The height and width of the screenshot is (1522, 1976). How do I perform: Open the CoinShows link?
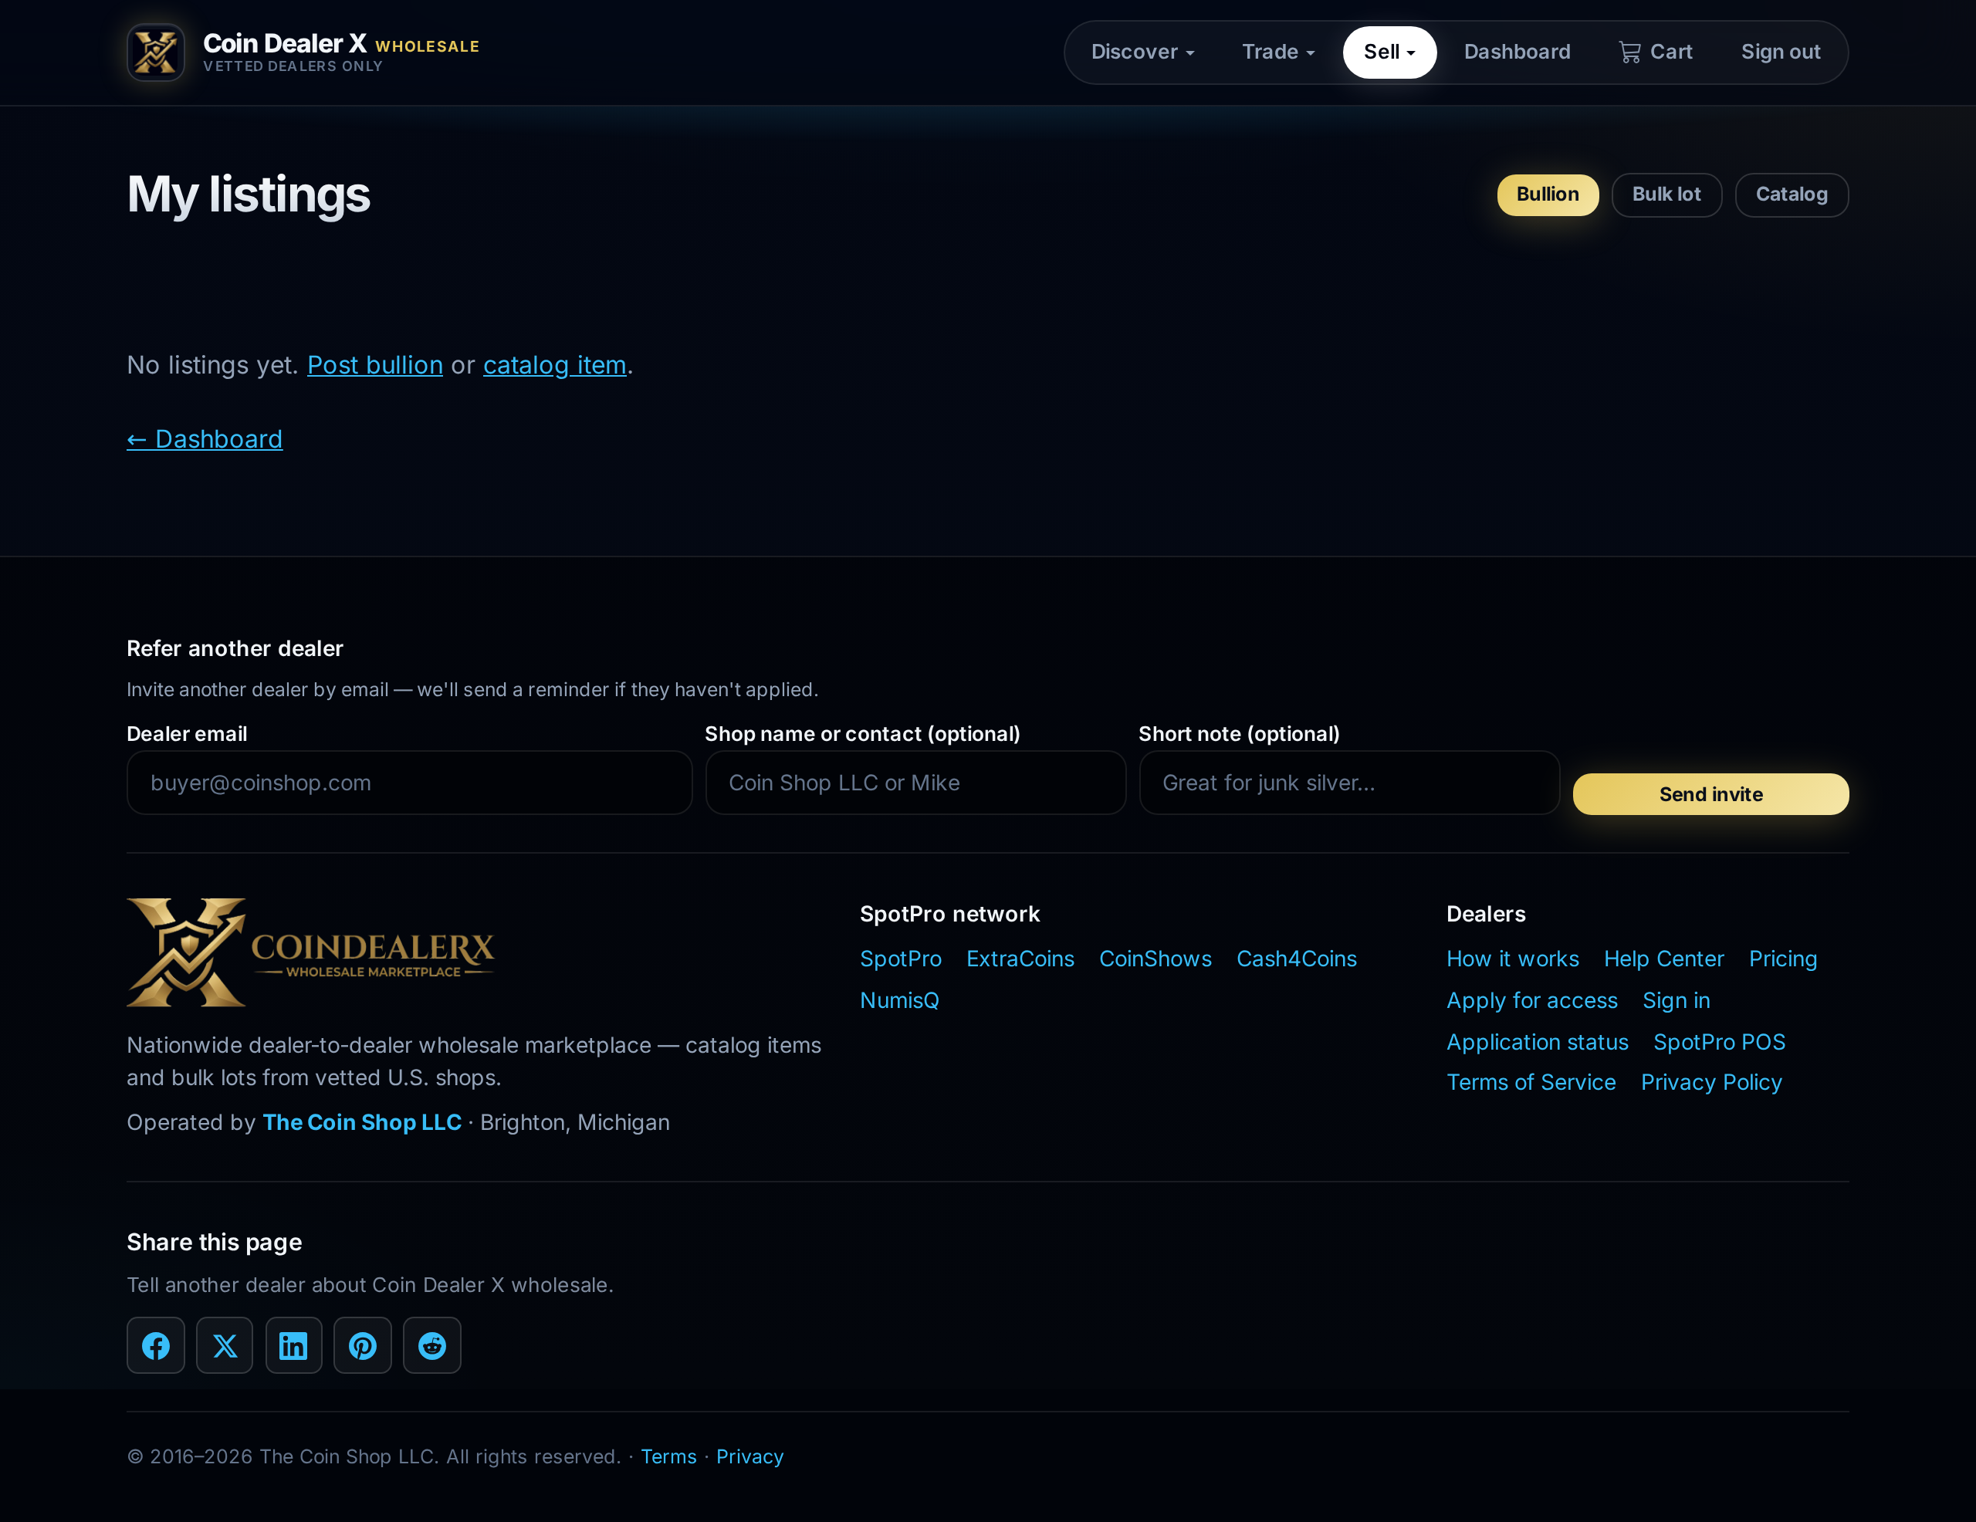click(1155, 959)
